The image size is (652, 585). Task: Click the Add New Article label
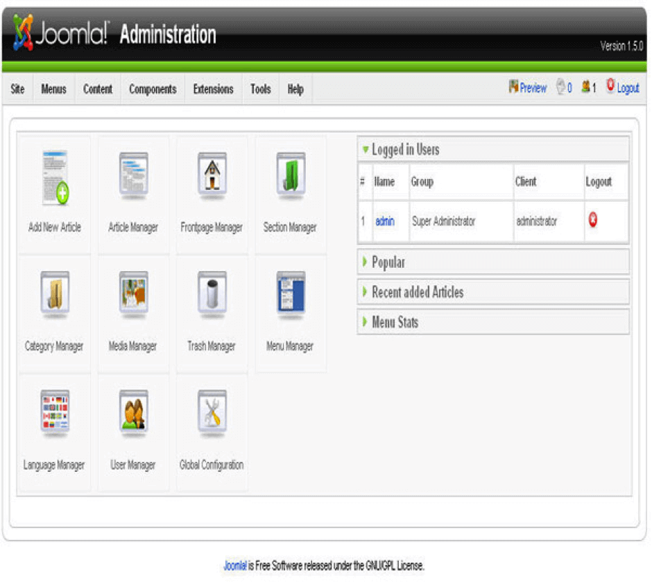pyautogui.click(x=55, y=227)
